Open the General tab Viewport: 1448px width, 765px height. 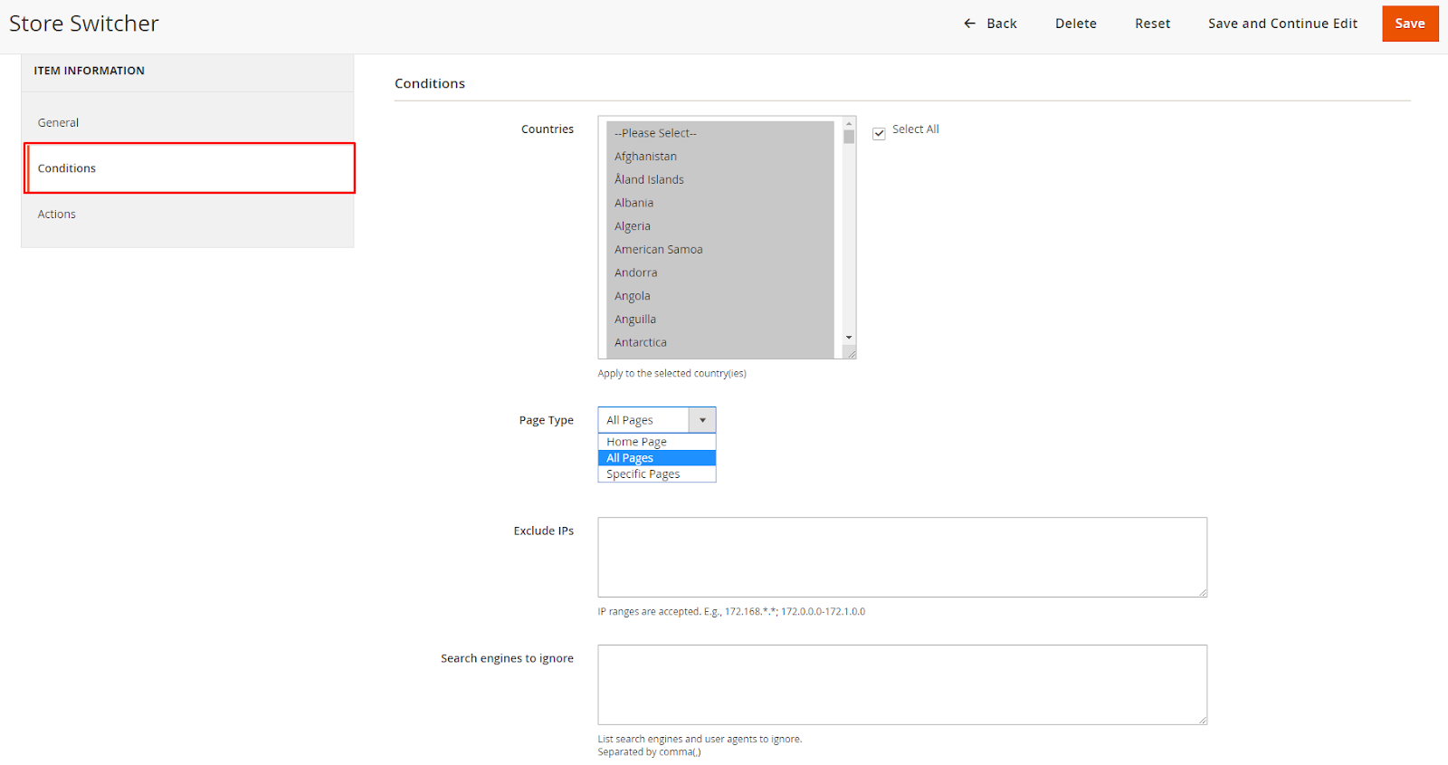(59, 122)
